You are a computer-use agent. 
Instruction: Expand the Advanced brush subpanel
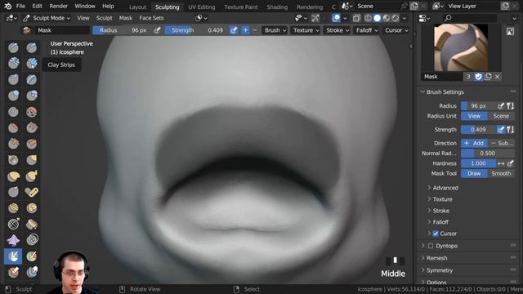(x=445, y=188)
